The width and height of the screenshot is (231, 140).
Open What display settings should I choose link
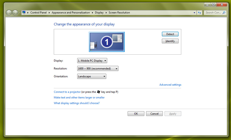[x=76, y=103]
